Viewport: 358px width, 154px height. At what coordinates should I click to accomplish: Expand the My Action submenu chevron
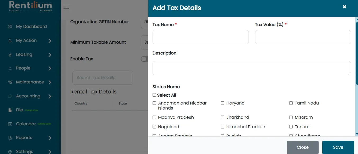[x=50, y=41]
